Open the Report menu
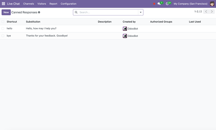Screen dimensions: 216x130 (x=53, y=4)
